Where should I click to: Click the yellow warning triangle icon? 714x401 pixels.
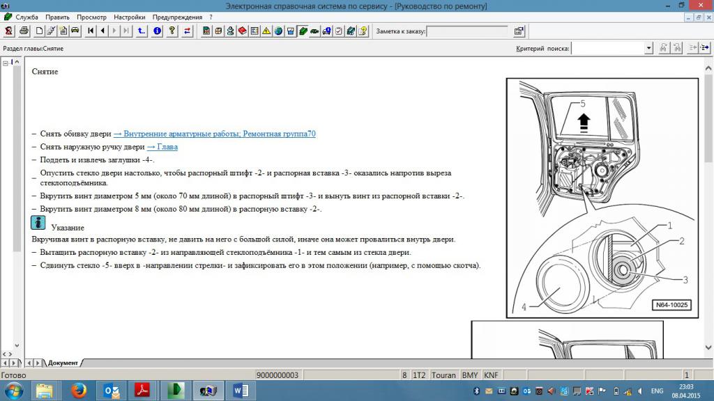point(266,31)
